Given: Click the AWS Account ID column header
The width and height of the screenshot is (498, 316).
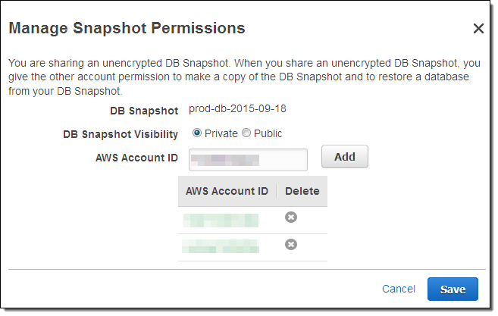Looking at the screenshot, I should (x=227, y=191).
